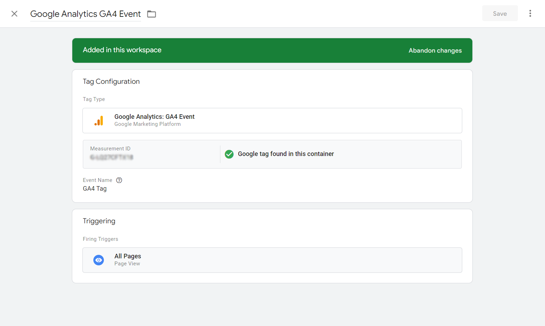Click Abandon changes link
545x326 pixels.
435,50
